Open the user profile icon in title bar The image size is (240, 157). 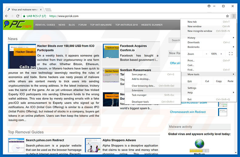tap(209, 6)
